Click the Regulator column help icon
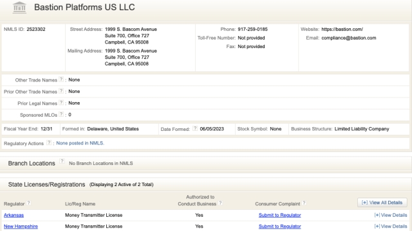This screenshot has height=231, width=412. coord(28,203)
